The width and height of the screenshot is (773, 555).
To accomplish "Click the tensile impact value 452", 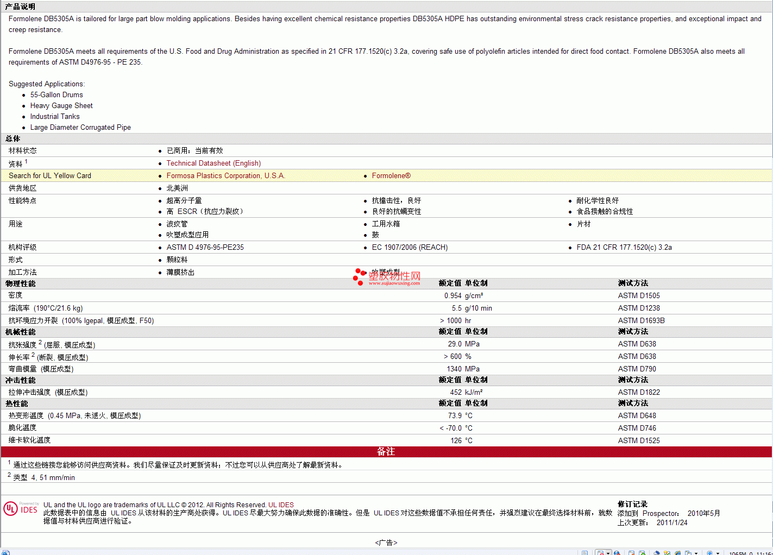I will (456, 393).
